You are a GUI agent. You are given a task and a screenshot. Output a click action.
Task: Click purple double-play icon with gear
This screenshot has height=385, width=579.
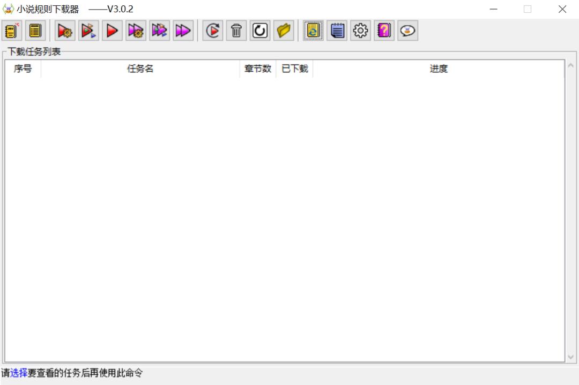point(136,31)
